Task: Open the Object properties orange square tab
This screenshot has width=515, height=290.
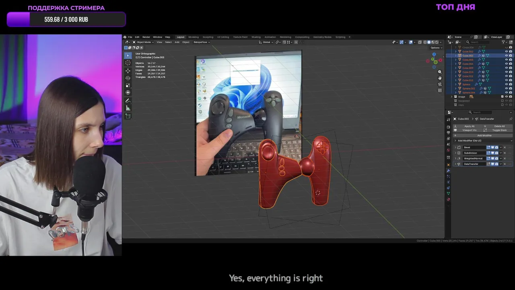Action: tap(448, 165)
